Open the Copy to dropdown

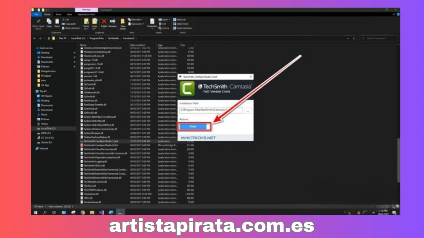point(94,27)
